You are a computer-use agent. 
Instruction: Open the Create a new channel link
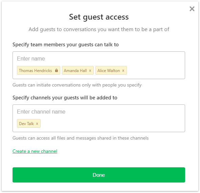pyautogui.click(x=35, y=151)
